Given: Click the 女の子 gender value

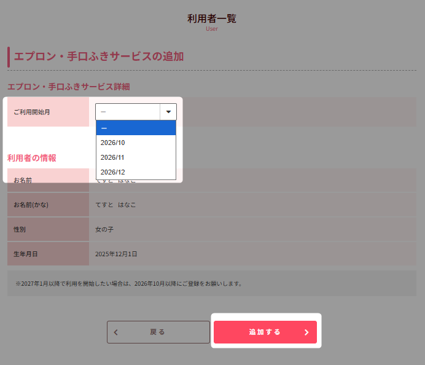Looking at the screenshot, I should (104, 229).
